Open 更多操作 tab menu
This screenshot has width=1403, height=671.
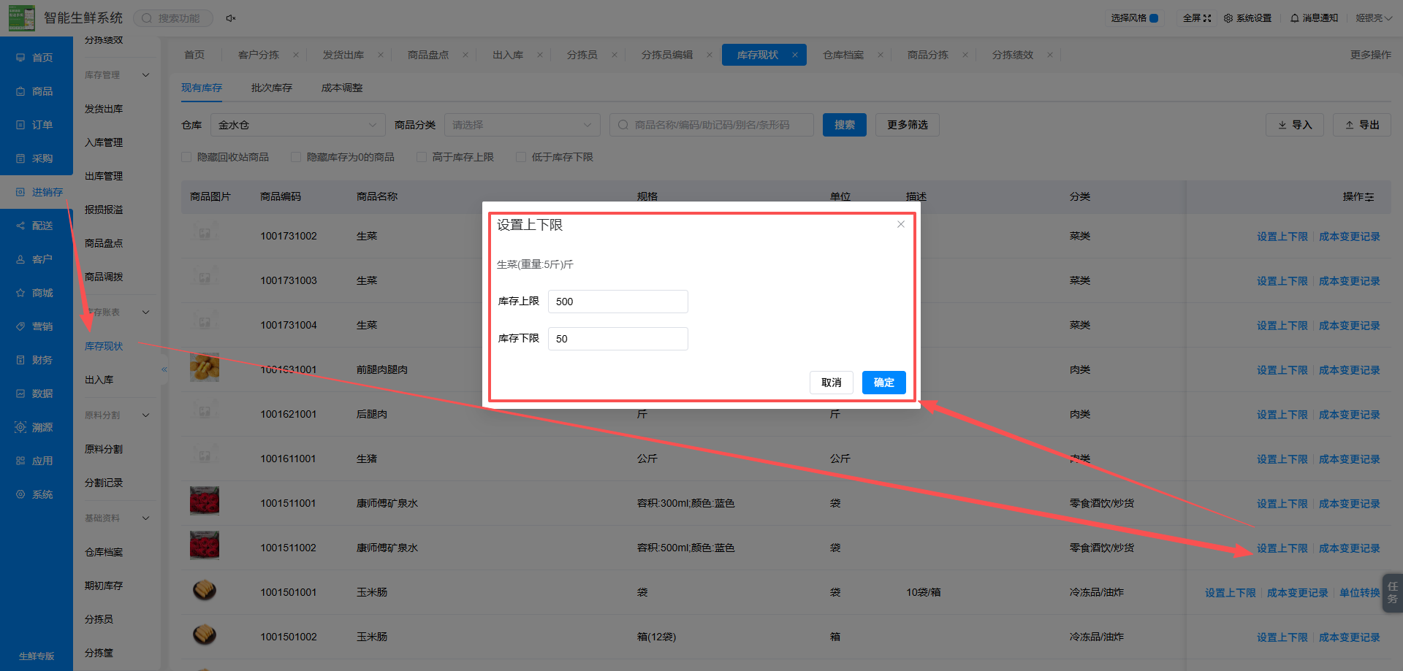(x=1371, y=55)
